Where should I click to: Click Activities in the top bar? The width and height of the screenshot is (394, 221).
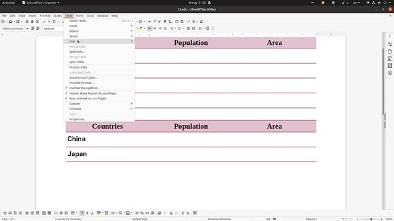click(9, 2)
